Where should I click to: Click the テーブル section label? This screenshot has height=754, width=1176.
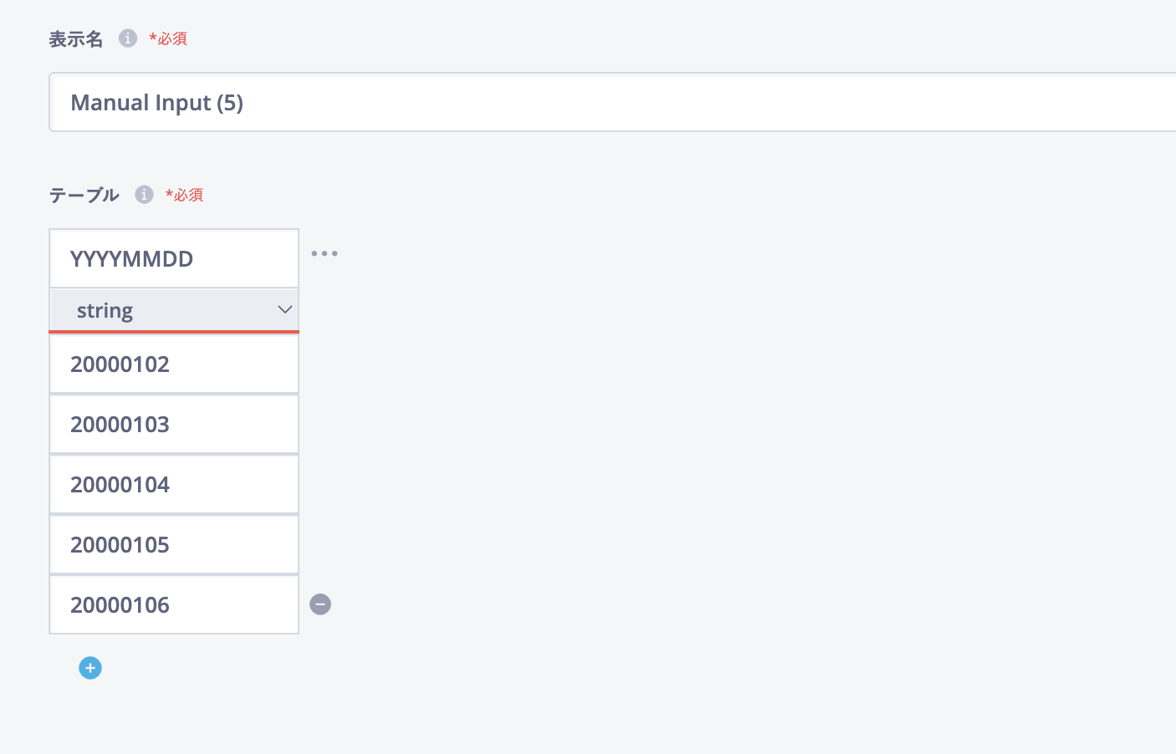(x=84, y=196)
